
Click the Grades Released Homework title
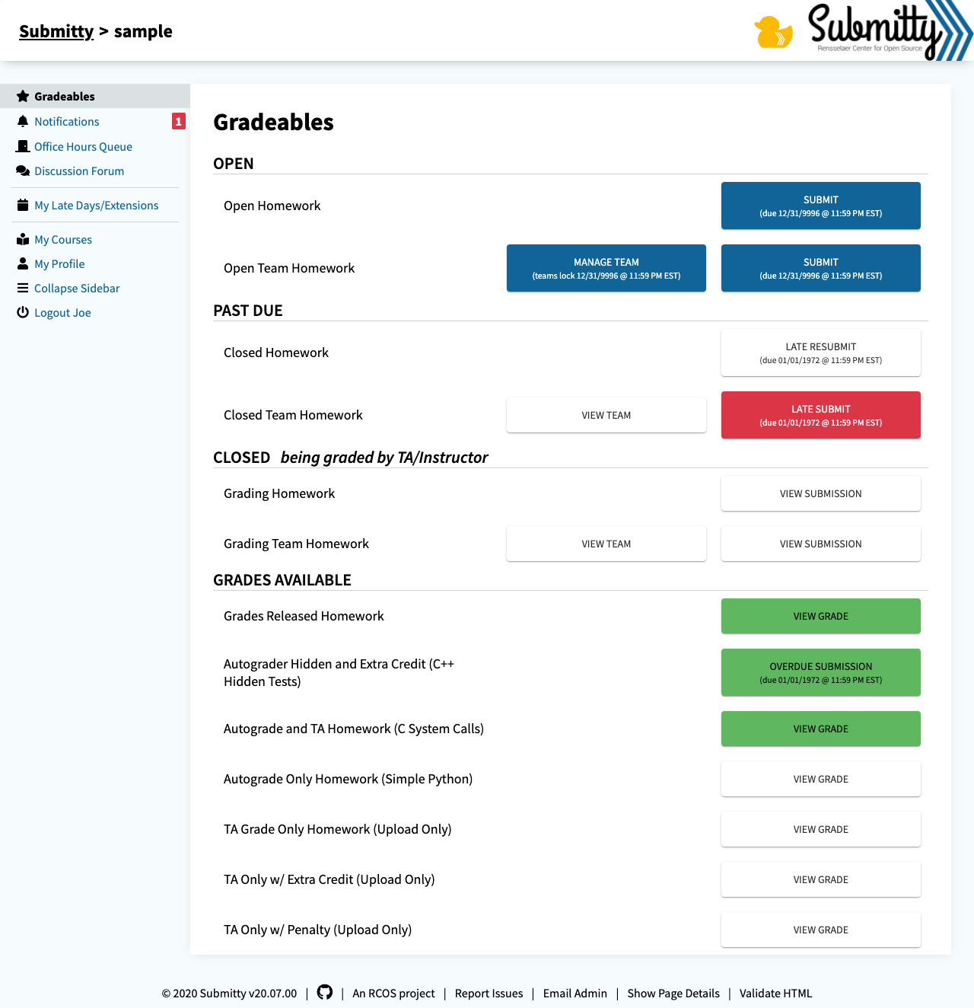point(304,616)
